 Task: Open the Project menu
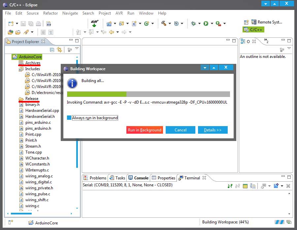[105, 13]
